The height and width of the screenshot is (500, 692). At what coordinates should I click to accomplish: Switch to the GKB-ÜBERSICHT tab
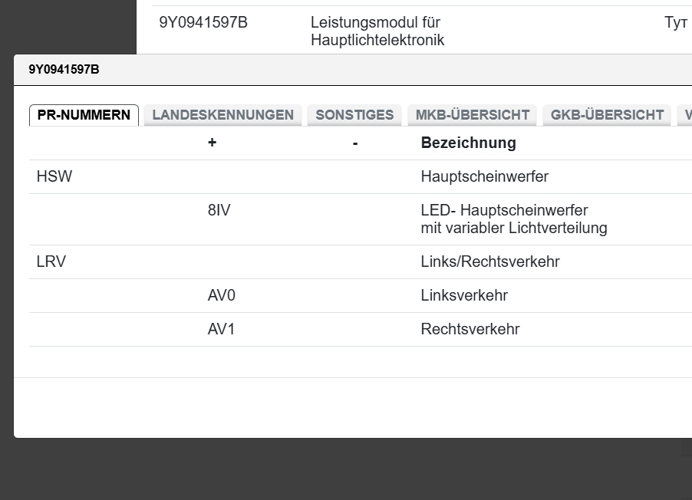point(607,115)
